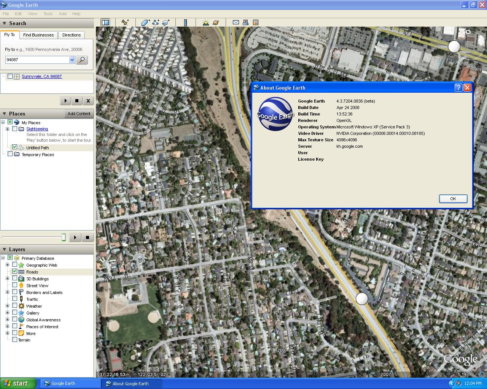Click the Weather sun layer icon
This screenshot has width=487, height=389.
coord(21,306)
